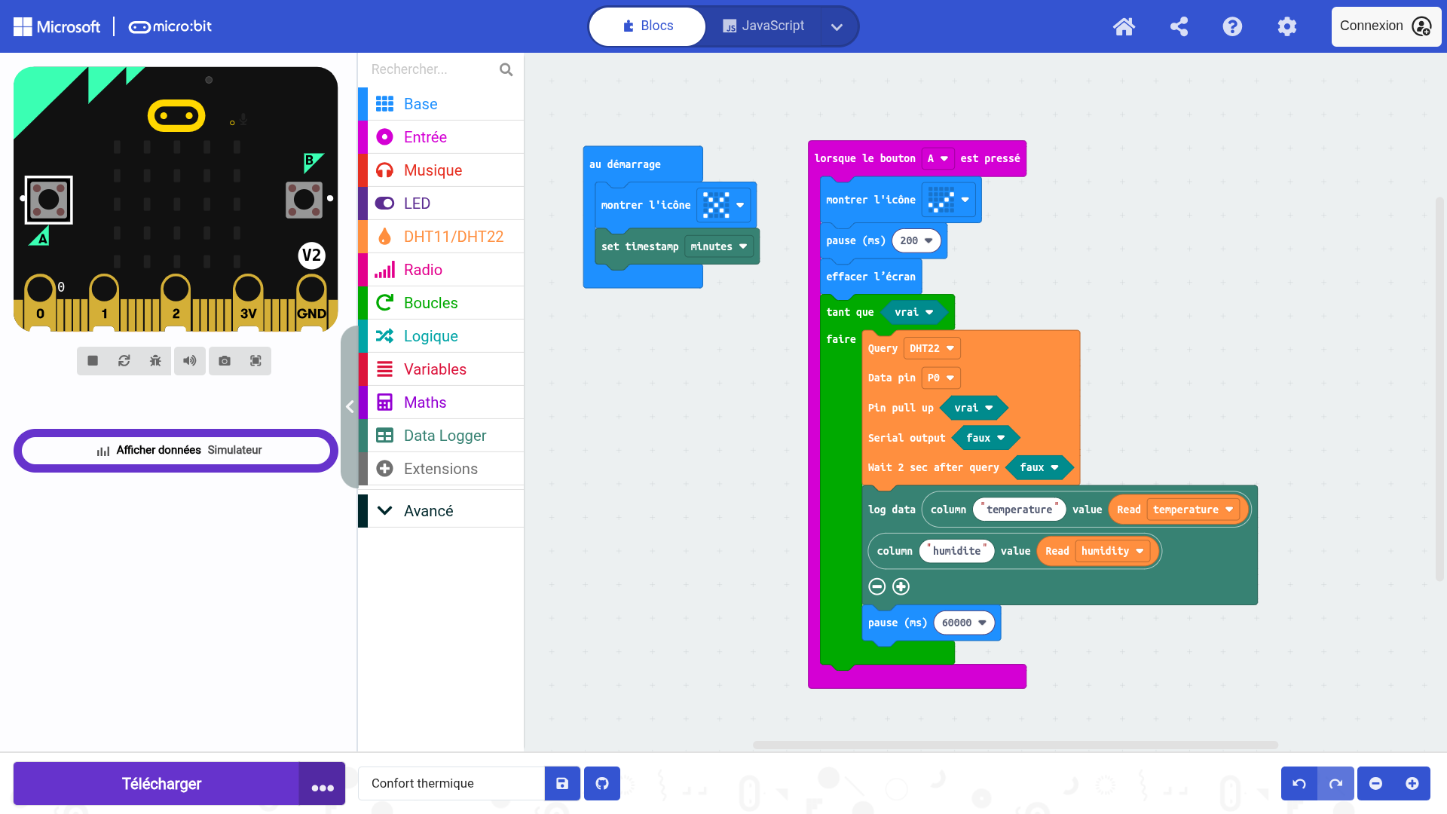Open the DHT22 sensor type dropdown
This screenshot has height=814, width=1447.
(932, 348)
